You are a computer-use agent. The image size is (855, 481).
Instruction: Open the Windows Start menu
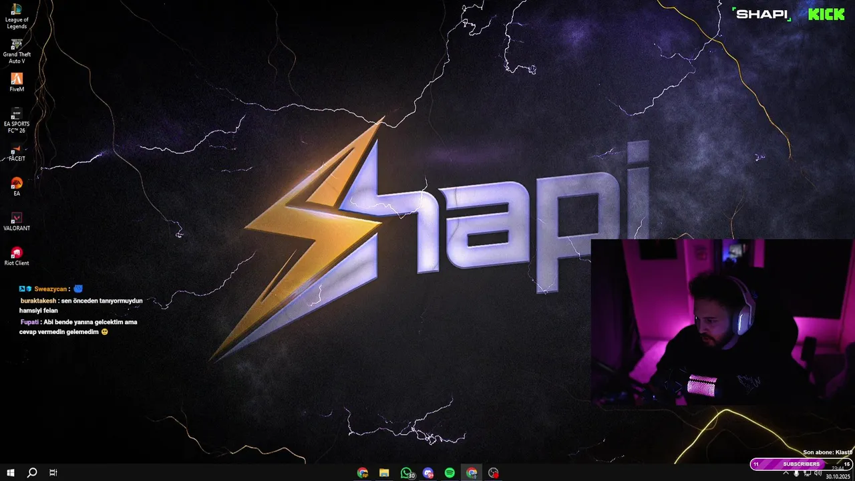tap(11, 473)
